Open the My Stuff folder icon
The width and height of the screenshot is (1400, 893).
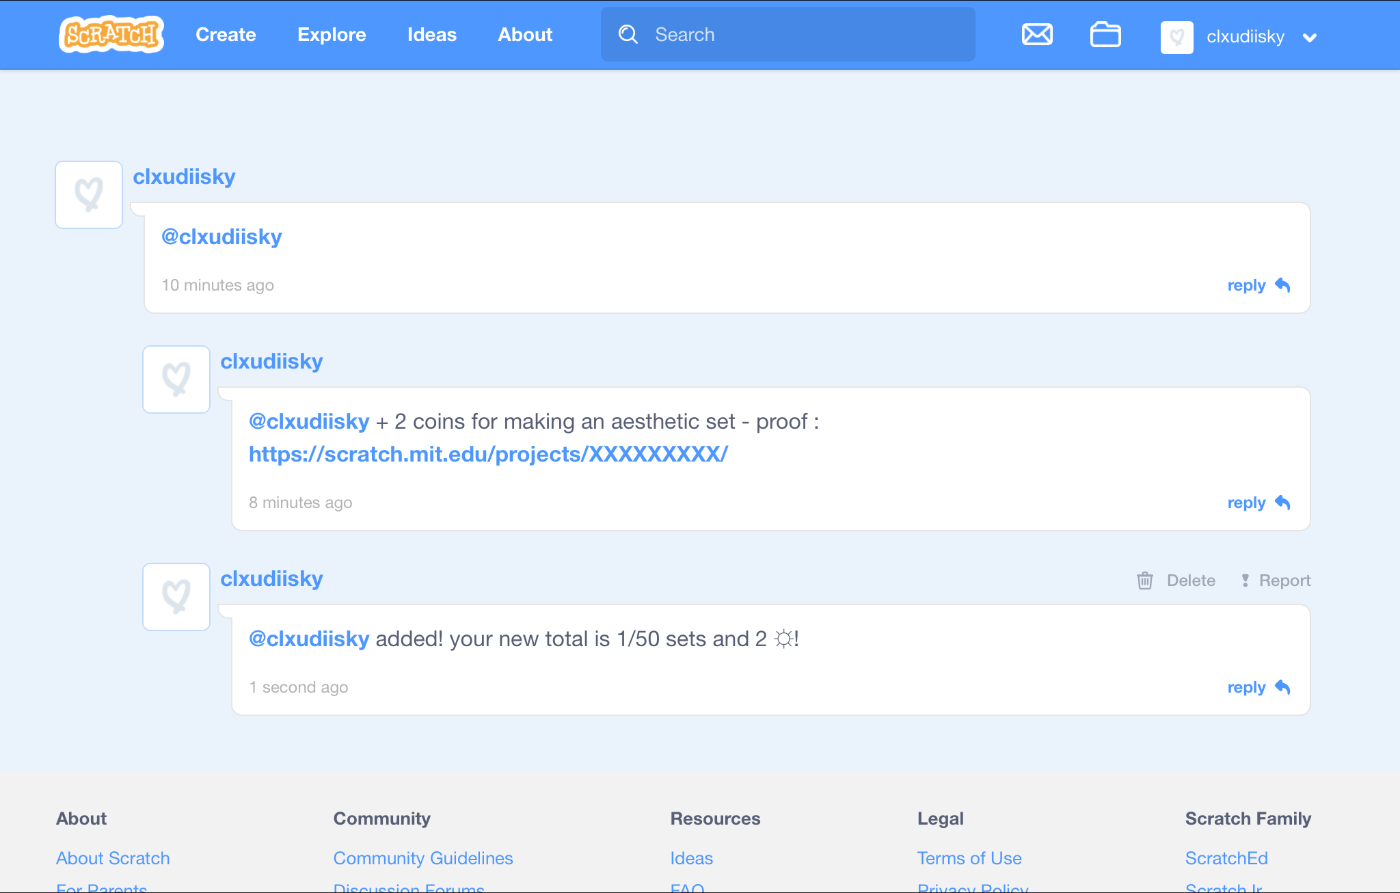coord(1105,34)
